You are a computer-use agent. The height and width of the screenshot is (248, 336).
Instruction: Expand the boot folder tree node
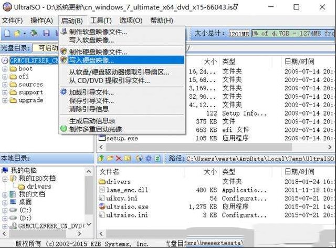pos(5,69)
